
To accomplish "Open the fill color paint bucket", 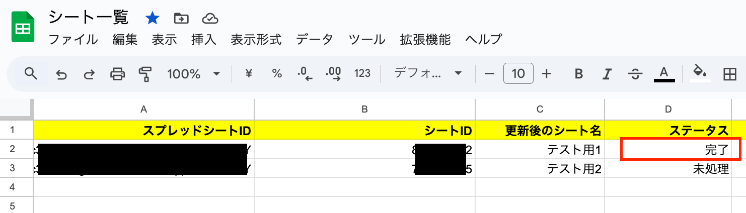I will (700, 73).
